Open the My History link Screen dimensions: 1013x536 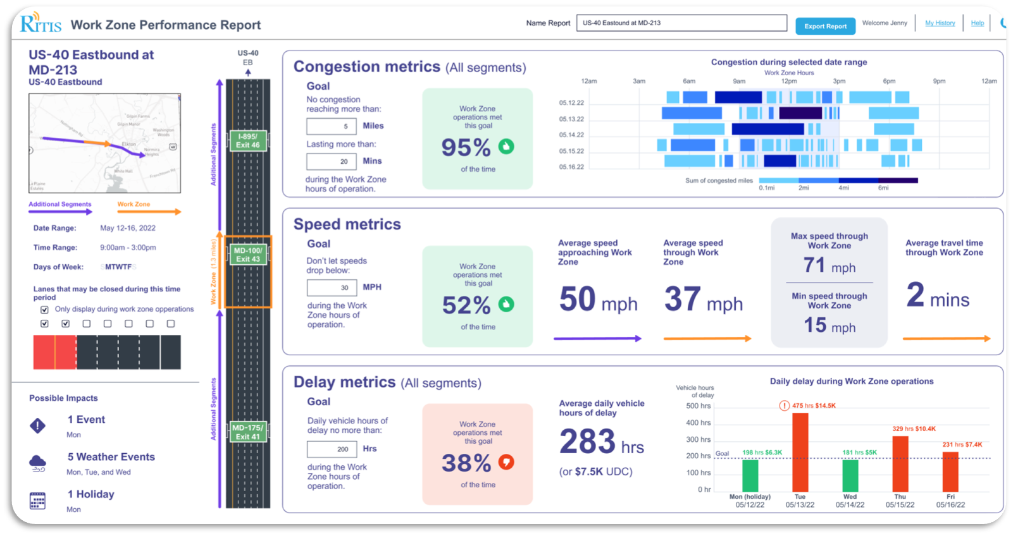coord(940,23)
